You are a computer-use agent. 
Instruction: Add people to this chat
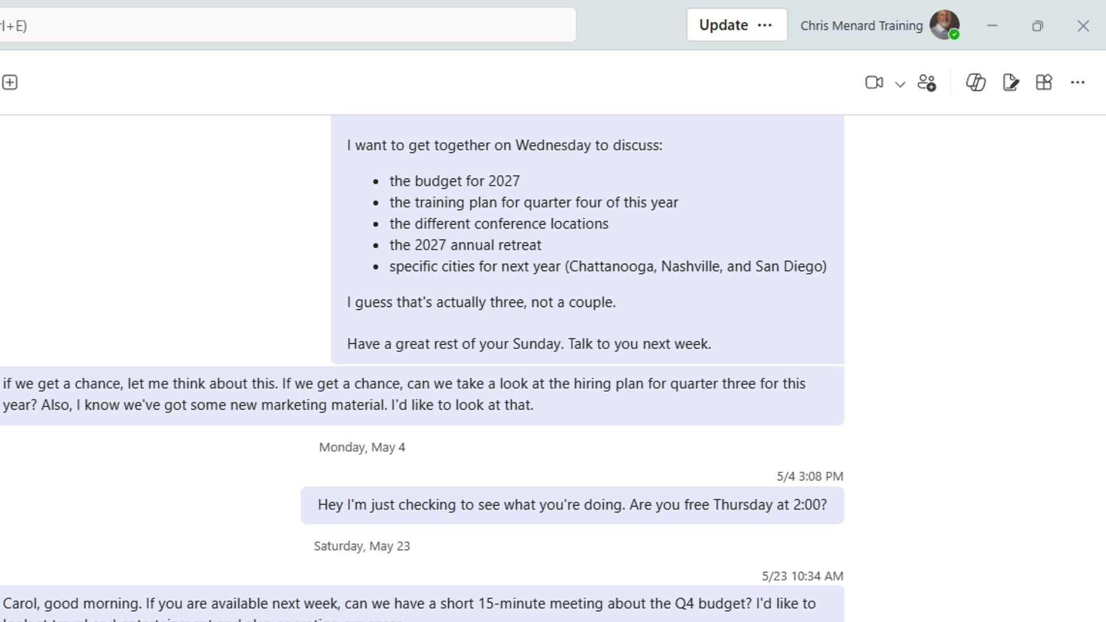927,82
